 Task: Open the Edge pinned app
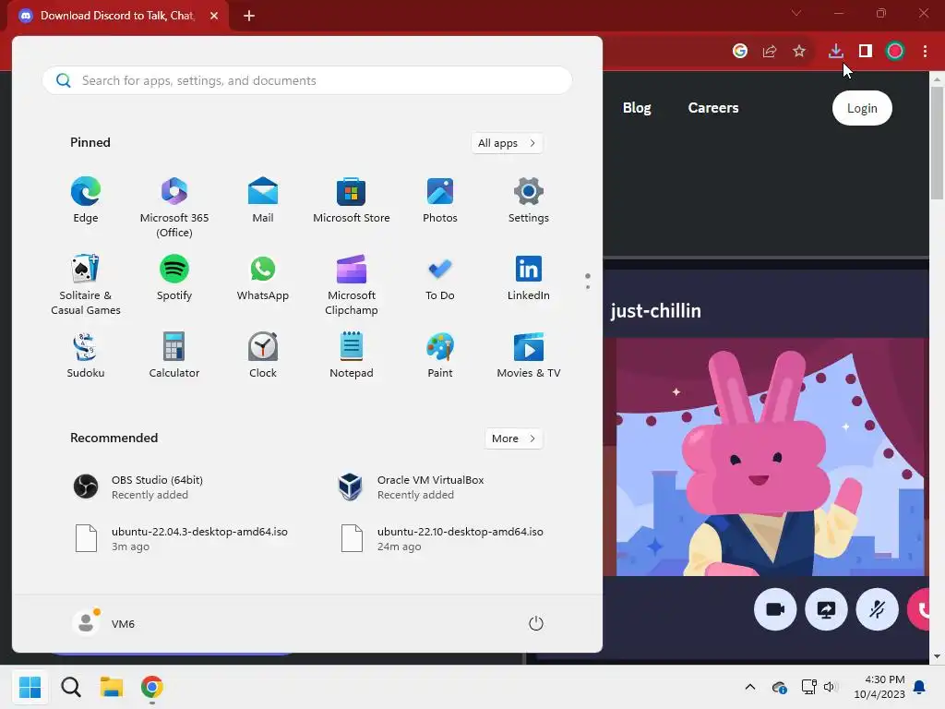click(x=86, y=200)
